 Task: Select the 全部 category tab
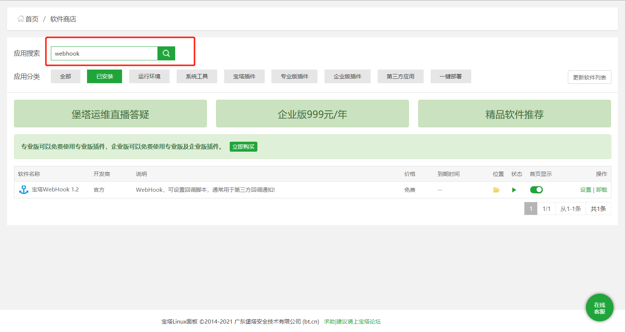click(66, 76)
